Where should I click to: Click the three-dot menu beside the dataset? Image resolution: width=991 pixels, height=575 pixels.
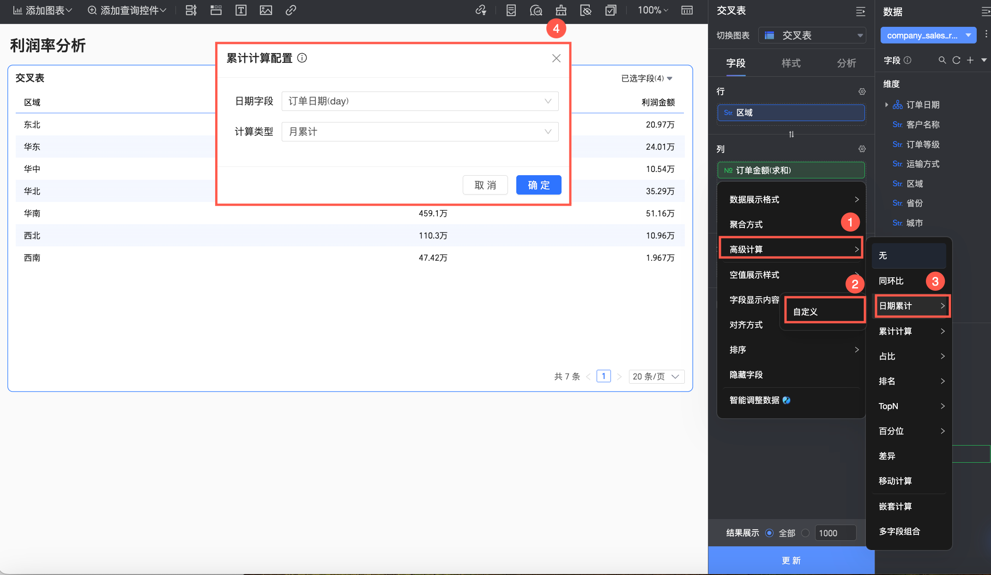click(986, 34)
